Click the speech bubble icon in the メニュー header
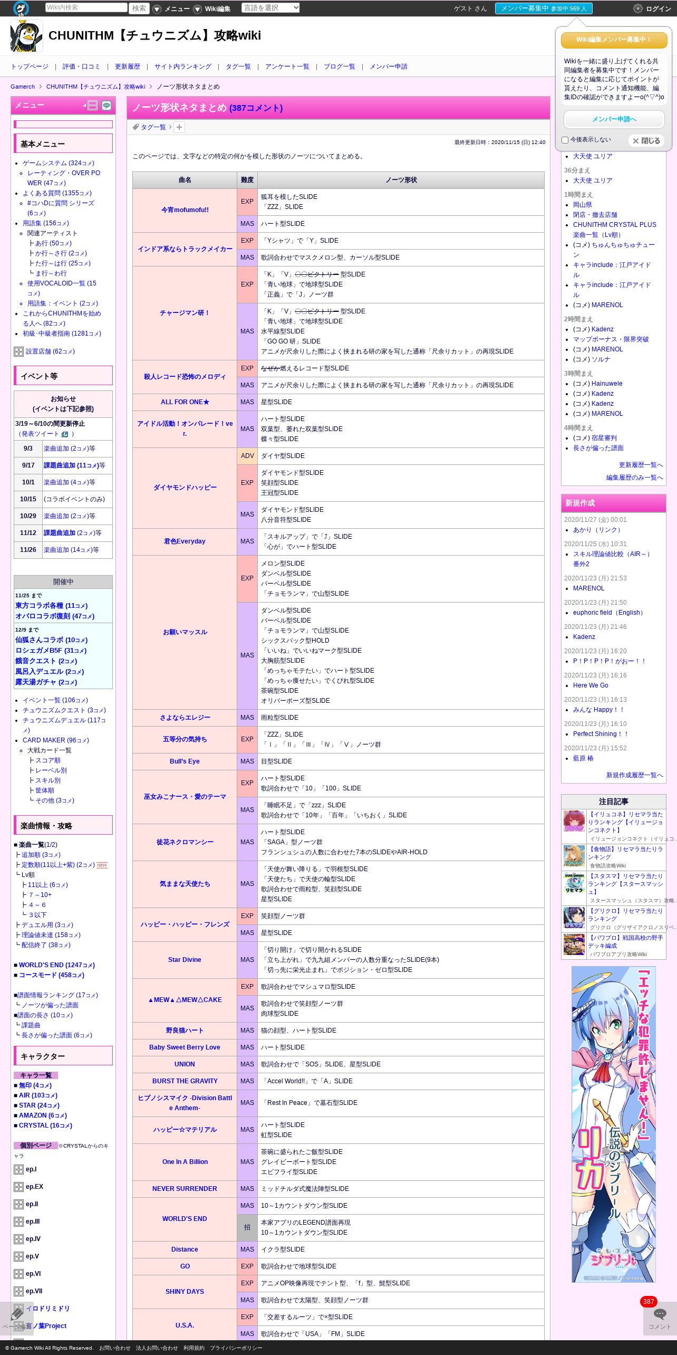677x1355 pixels. pyautogui.click(x=107, y=105)
